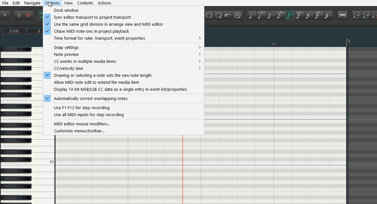Click the quarter note grid icon

pyautogui.click(x=252, y=15)
